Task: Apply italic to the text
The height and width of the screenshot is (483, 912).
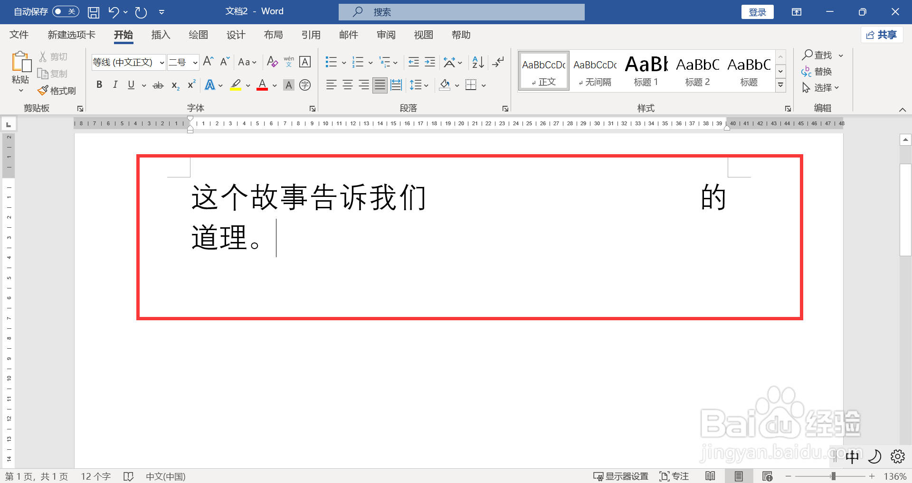Action: pyautogui.click(x=115, y=84)
